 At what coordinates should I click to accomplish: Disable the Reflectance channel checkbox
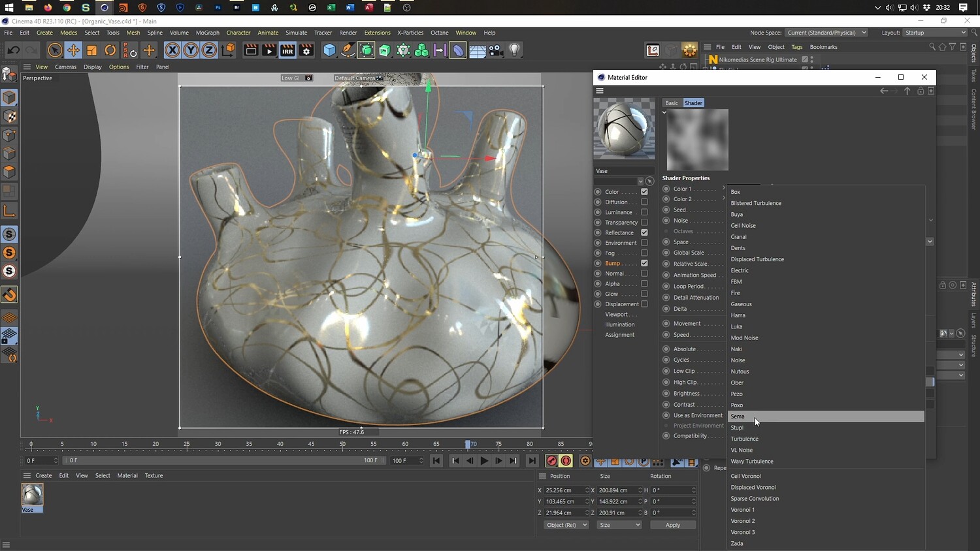tap(644, 232)
